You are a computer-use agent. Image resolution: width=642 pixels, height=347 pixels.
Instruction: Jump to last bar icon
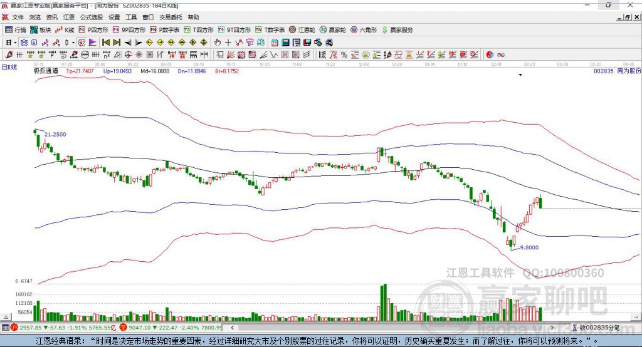click(x=117, y=43)
